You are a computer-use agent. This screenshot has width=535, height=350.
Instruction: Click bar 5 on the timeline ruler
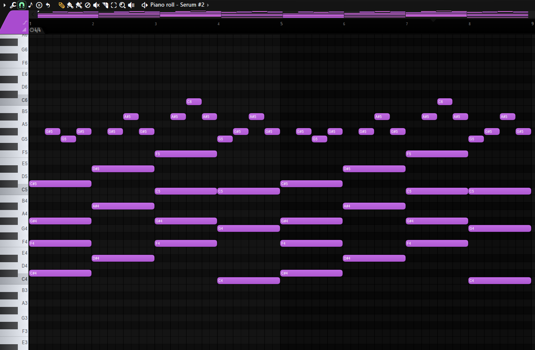tap(281, 24)
